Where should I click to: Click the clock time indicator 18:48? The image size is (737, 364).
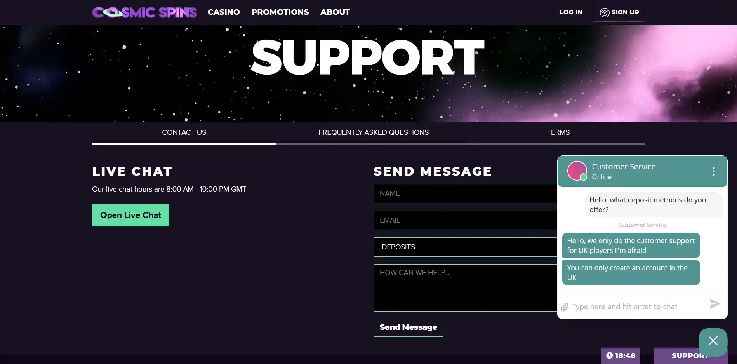pos(621,355)
